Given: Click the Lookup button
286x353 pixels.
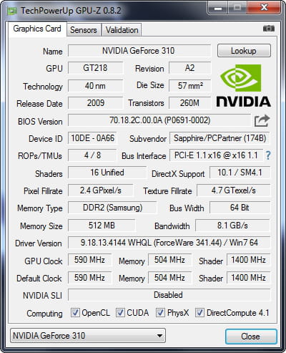Looking at the screenshot, I should click(x=244, y=51).
